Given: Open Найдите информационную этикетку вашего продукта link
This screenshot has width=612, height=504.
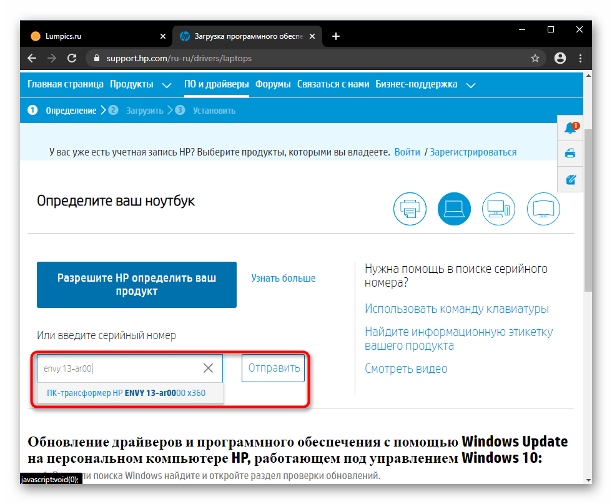Looking at the screenshot, I should point(458,339).
